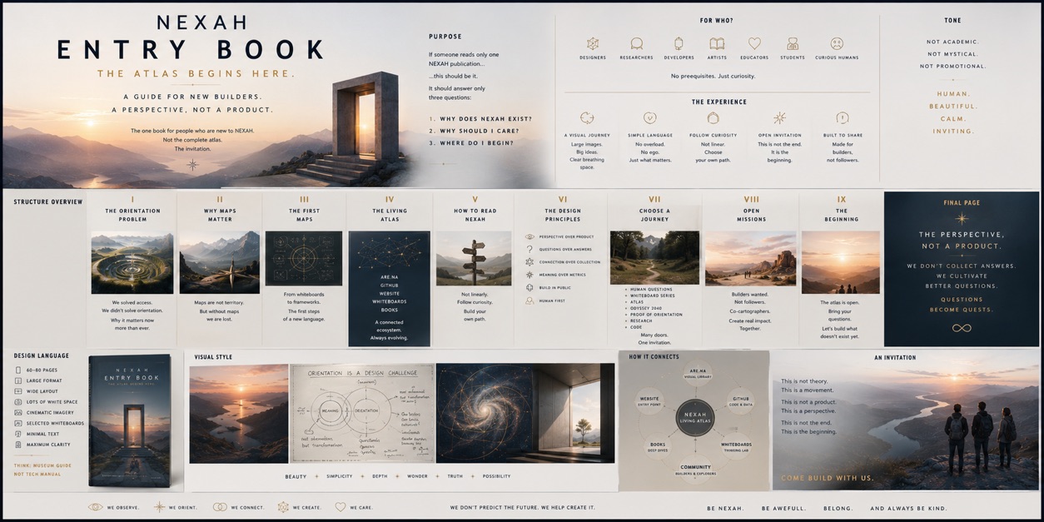The width and height of the screenshot is (1044, 522).
Task: Select the Where Do I Begin question
Action: pos(476,142)
